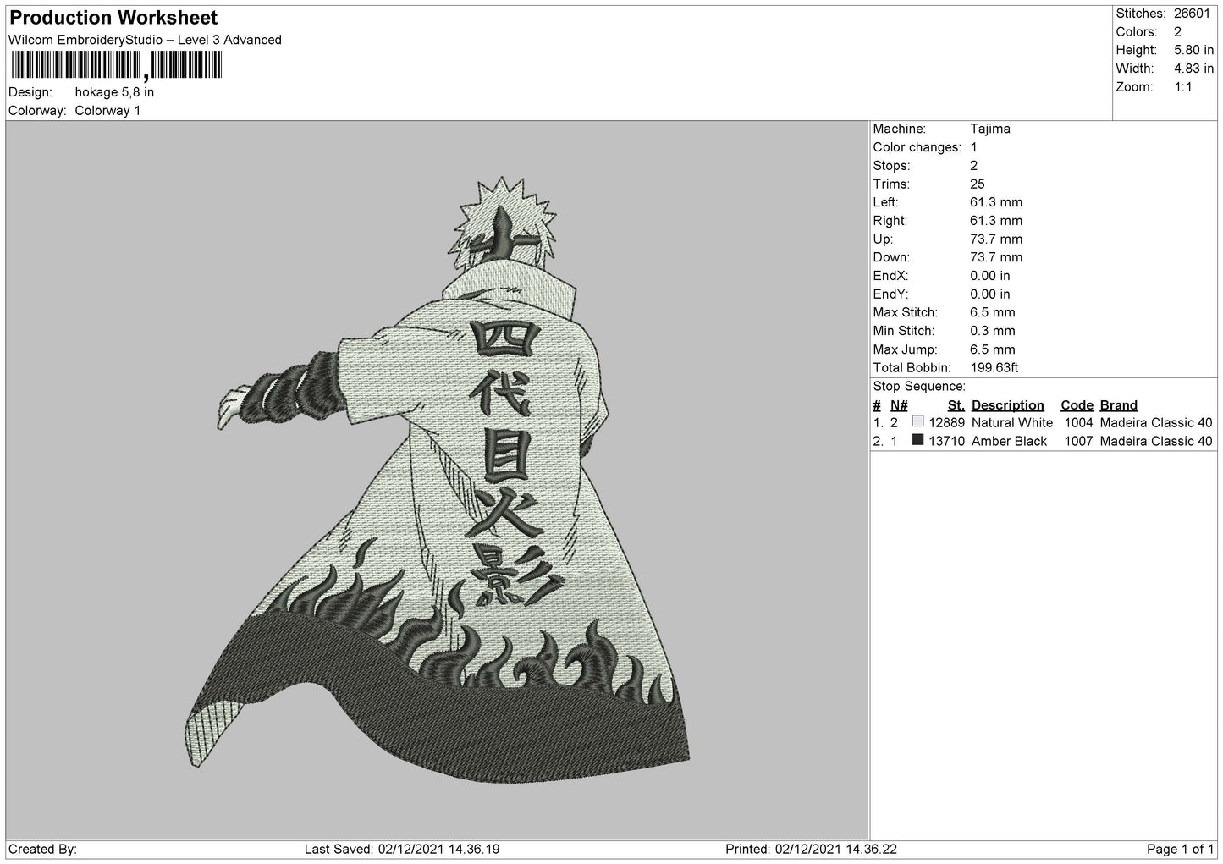Click the Height value 5.80 in

point(1193,51)
